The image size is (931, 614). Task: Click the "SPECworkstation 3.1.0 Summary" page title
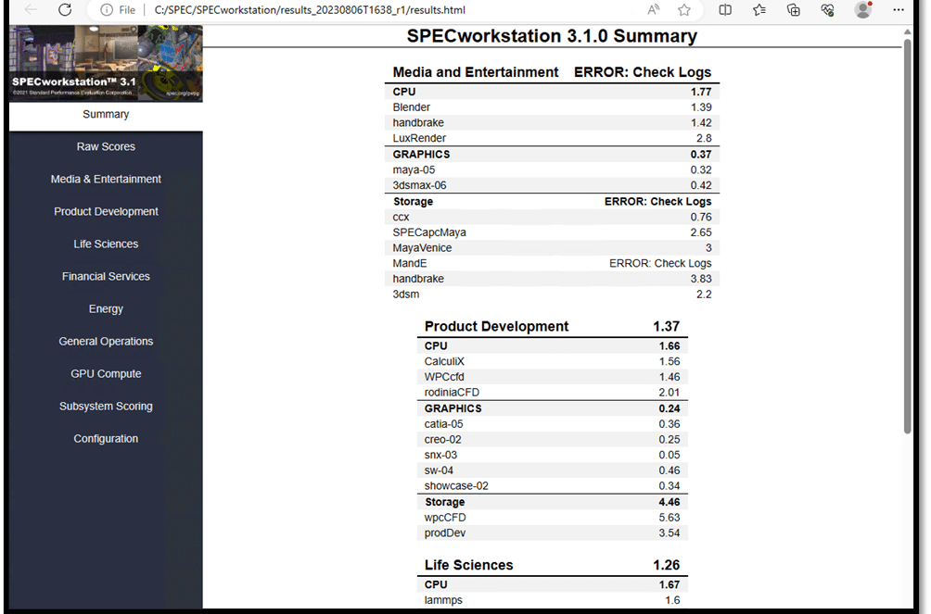pos(552,36)
